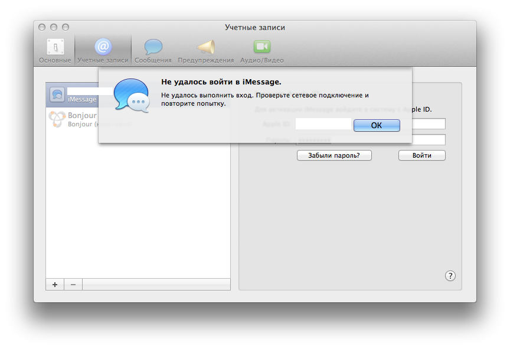Open the Основные preferences tab

click(55, 51)
